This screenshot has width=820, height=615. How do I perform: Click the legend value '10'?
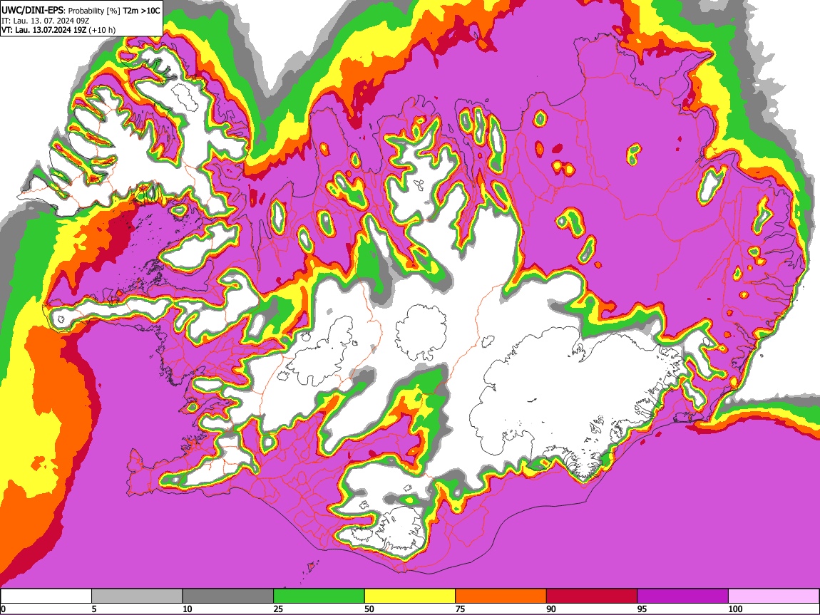[188, 609]
